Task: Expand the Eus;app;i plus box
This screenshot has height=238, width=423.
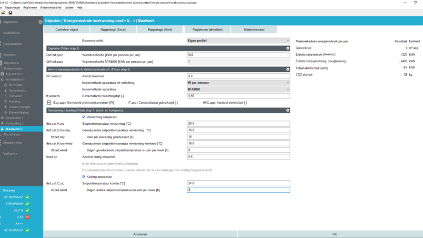Action: (x=49, y=102)
